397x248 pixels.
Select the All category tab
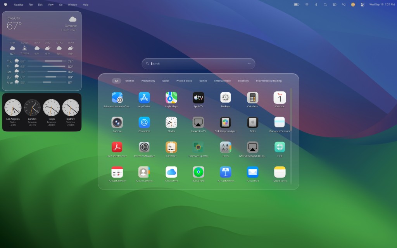(x=116, y=81)
